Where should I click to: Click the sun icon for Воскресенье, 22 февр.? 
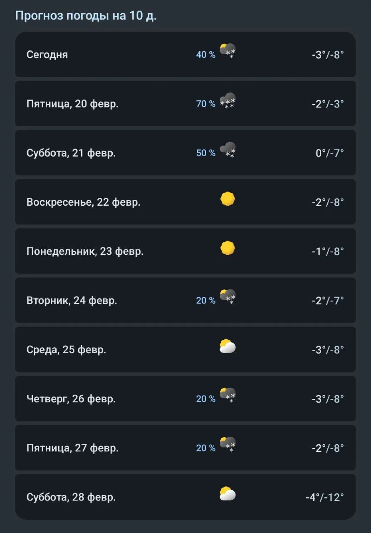(x=228, y=199)
